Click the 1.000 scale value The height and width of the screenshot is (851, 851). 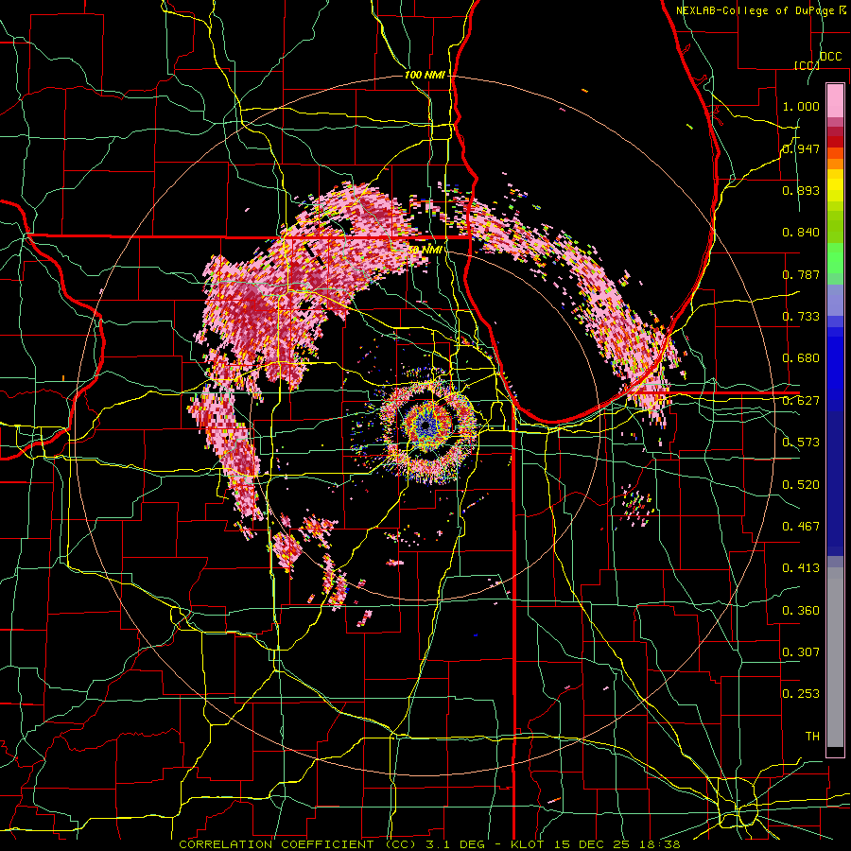point(801,106)
